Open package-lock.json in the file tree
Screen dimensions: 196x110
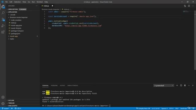click(x=17, y=31)
